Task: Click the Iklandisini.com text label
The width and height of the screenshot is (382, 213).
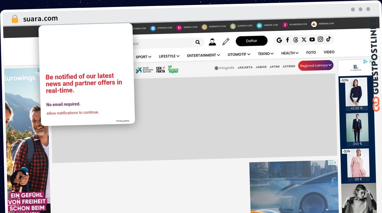Action: [298, 24]
